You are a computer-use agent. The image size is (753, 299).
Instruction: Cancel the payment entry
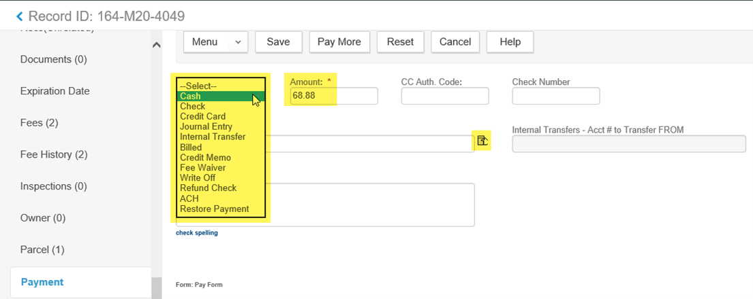click(x=455, y=42)
